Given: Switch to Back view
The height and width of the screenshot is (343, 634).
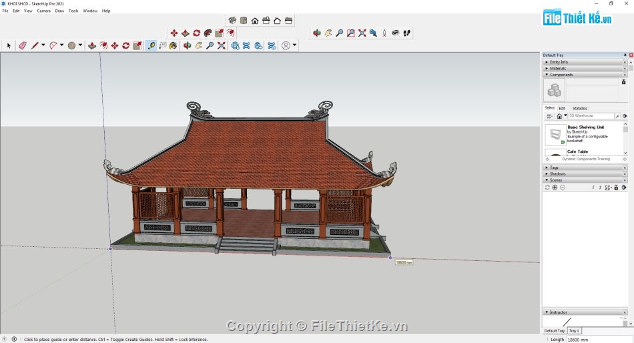Looking at the screenshot, I should coord(278,20).
